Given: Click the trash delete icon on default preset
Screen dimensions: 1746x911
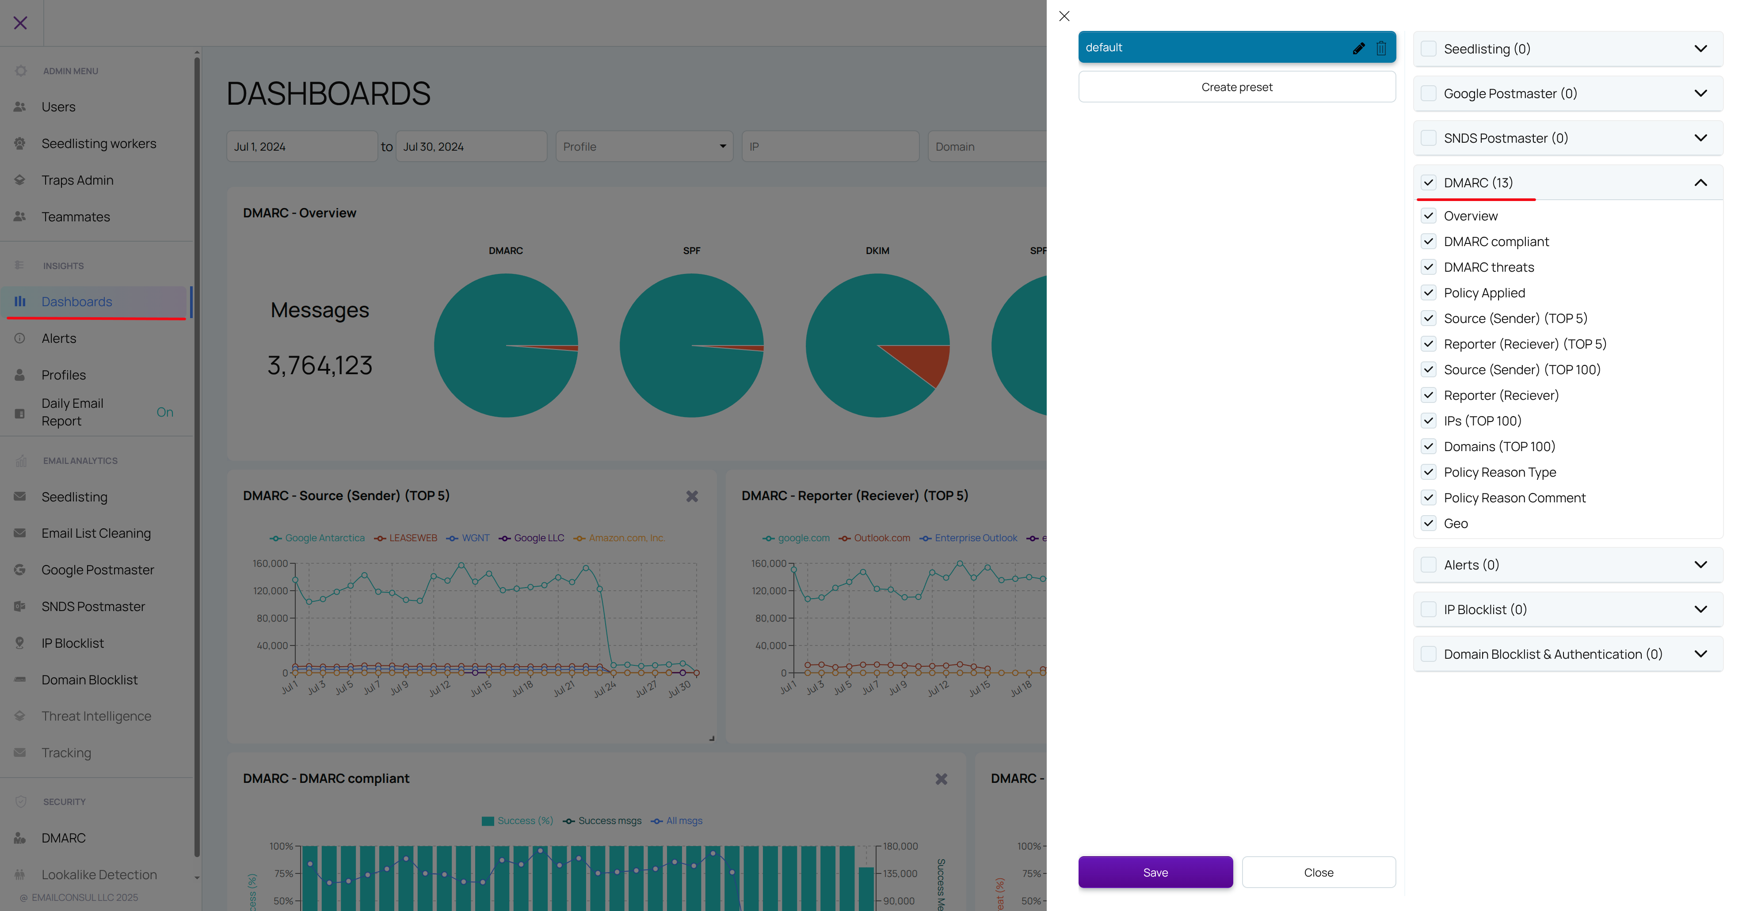Looking at the screenshot, I should [1381, 48].
